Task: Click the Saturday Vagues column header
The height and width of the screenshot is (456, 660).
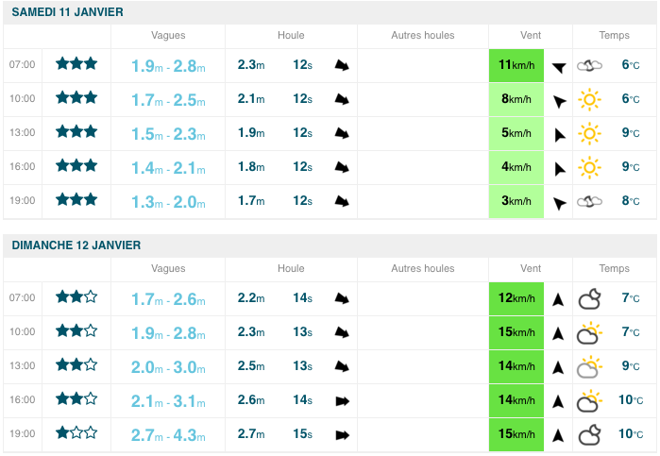Action: (168, 36)
